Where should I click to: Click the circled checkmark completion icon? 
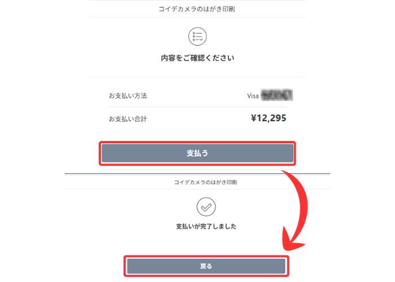pyautogui.click(x=206, y=208)
